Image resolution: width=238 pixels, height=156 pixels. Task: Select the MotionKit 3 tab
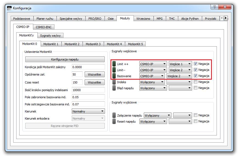[x=93, y=44]
